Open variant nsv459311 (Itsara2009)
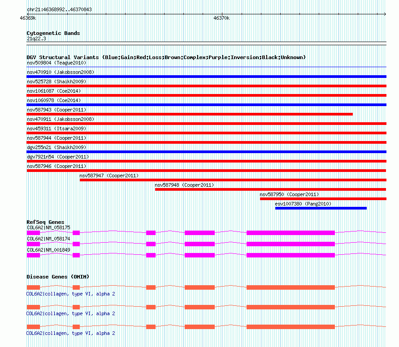The width and height of the screenshot is (399, 347). 56,129
